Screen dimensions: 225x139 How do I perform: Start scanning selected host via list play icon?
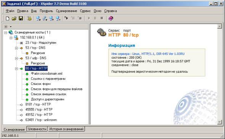click(66, 18)
